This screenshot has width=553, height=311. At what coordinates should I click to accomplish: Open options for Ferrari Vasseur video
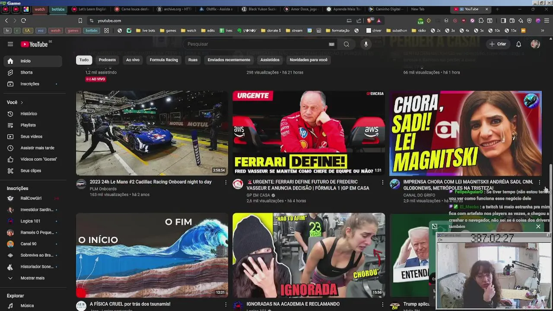382,182
